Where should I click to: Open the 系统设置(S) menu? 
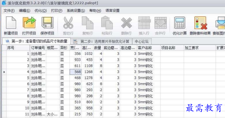76,11
